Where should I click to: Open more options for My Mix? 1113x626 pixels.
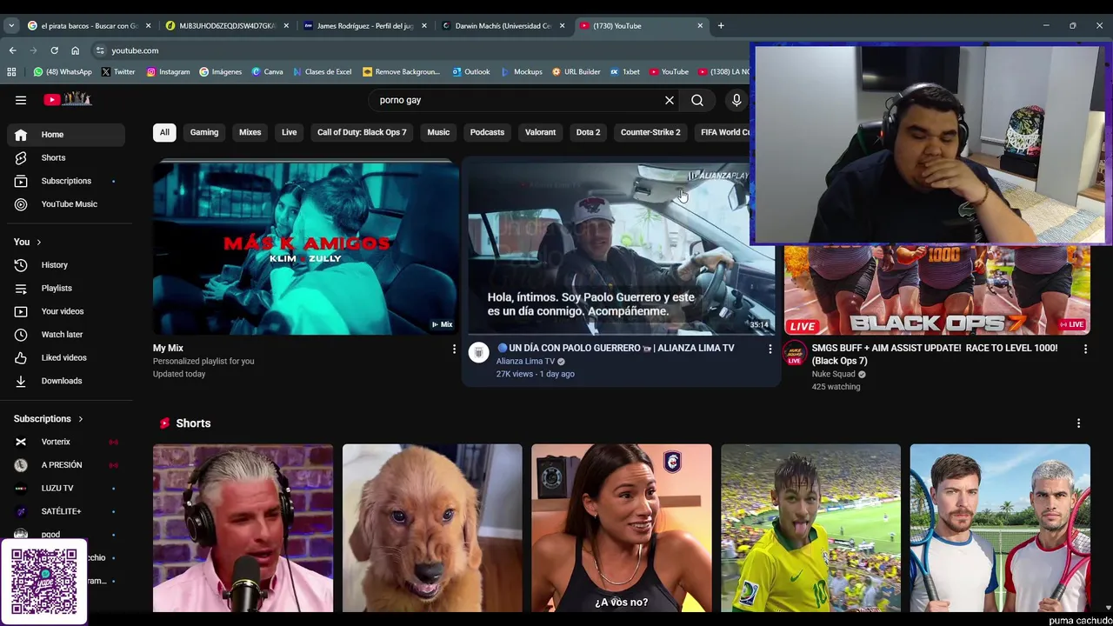pos(454,349)
